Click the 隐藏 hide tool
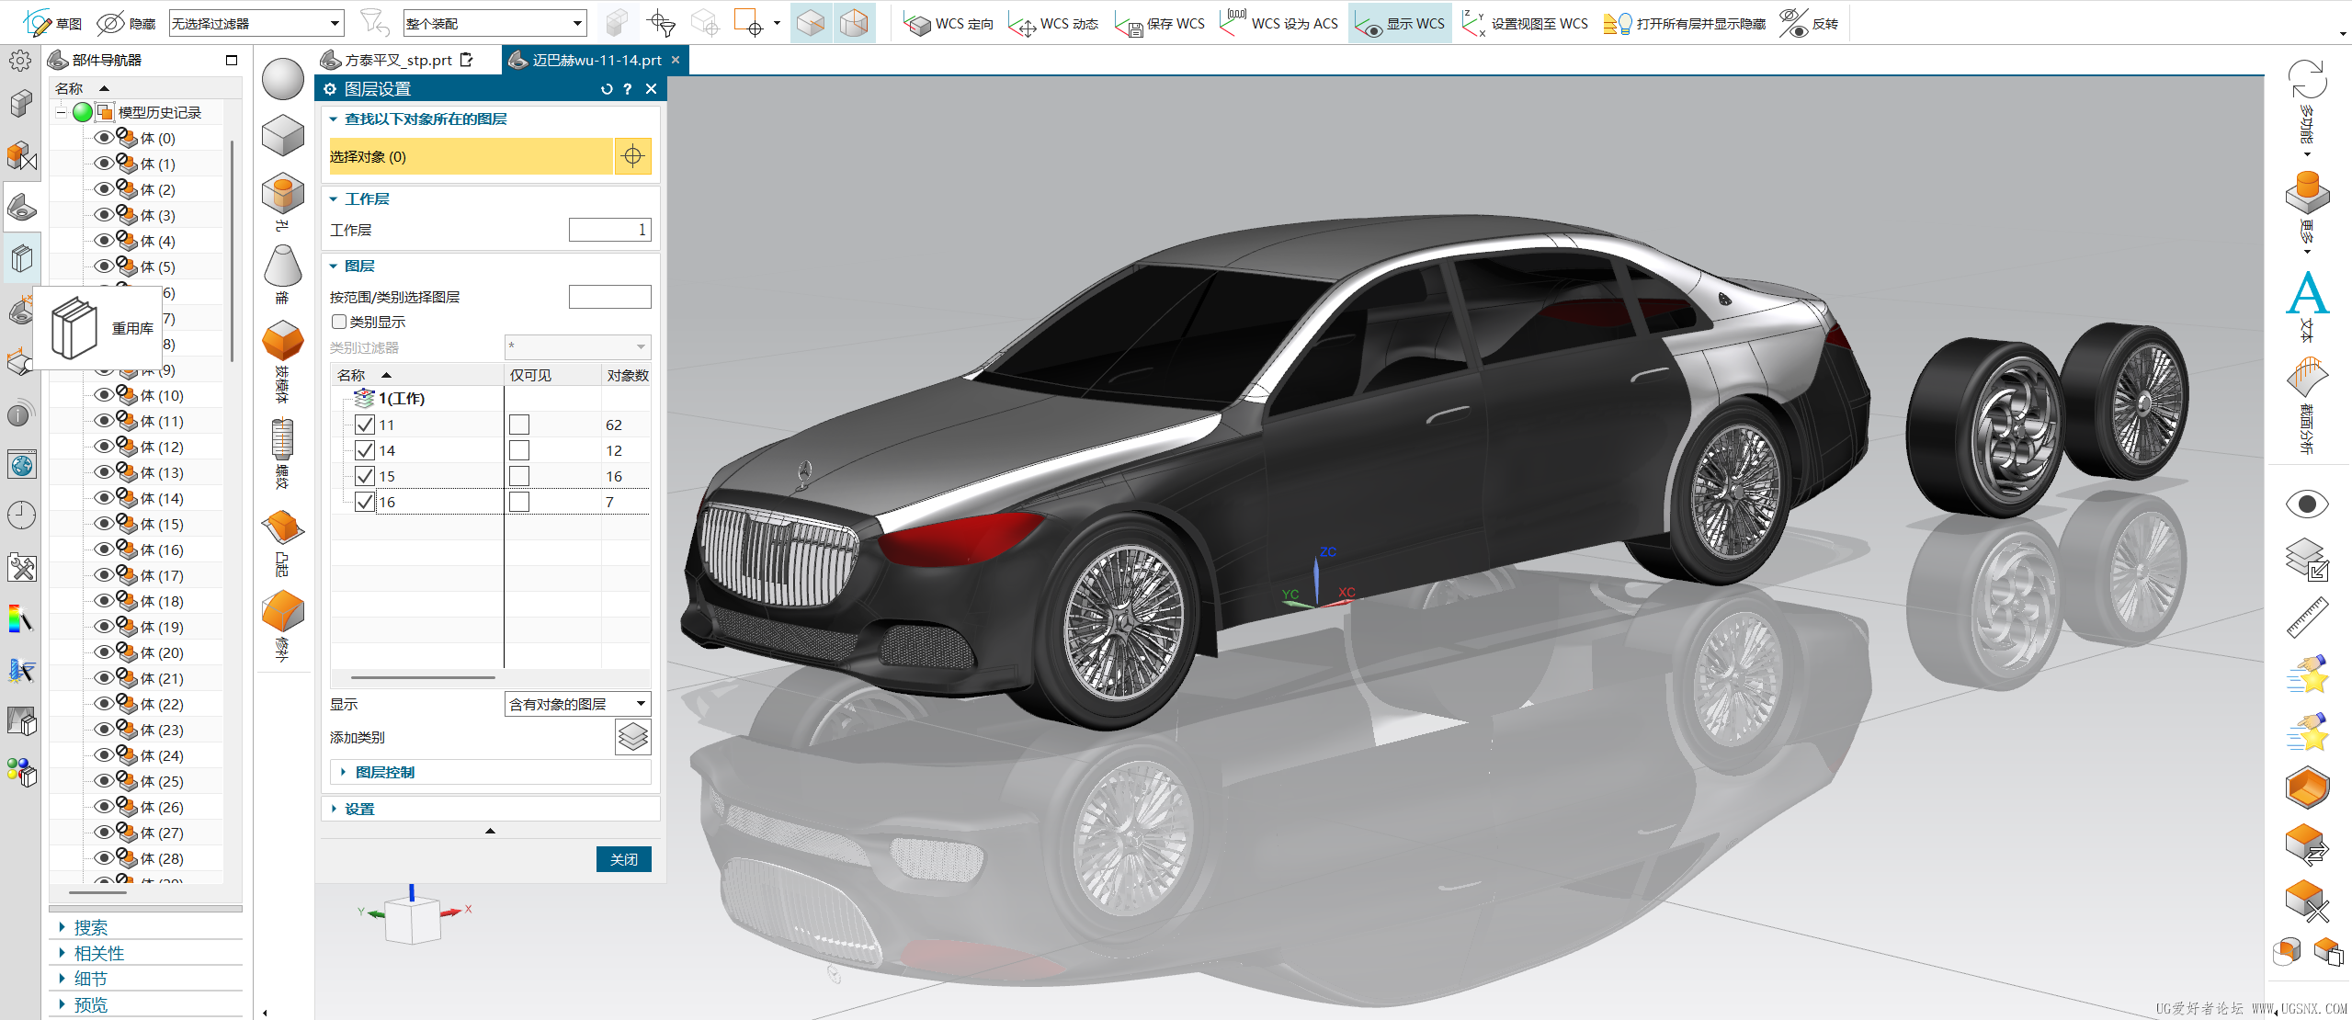 coord(126,23)
